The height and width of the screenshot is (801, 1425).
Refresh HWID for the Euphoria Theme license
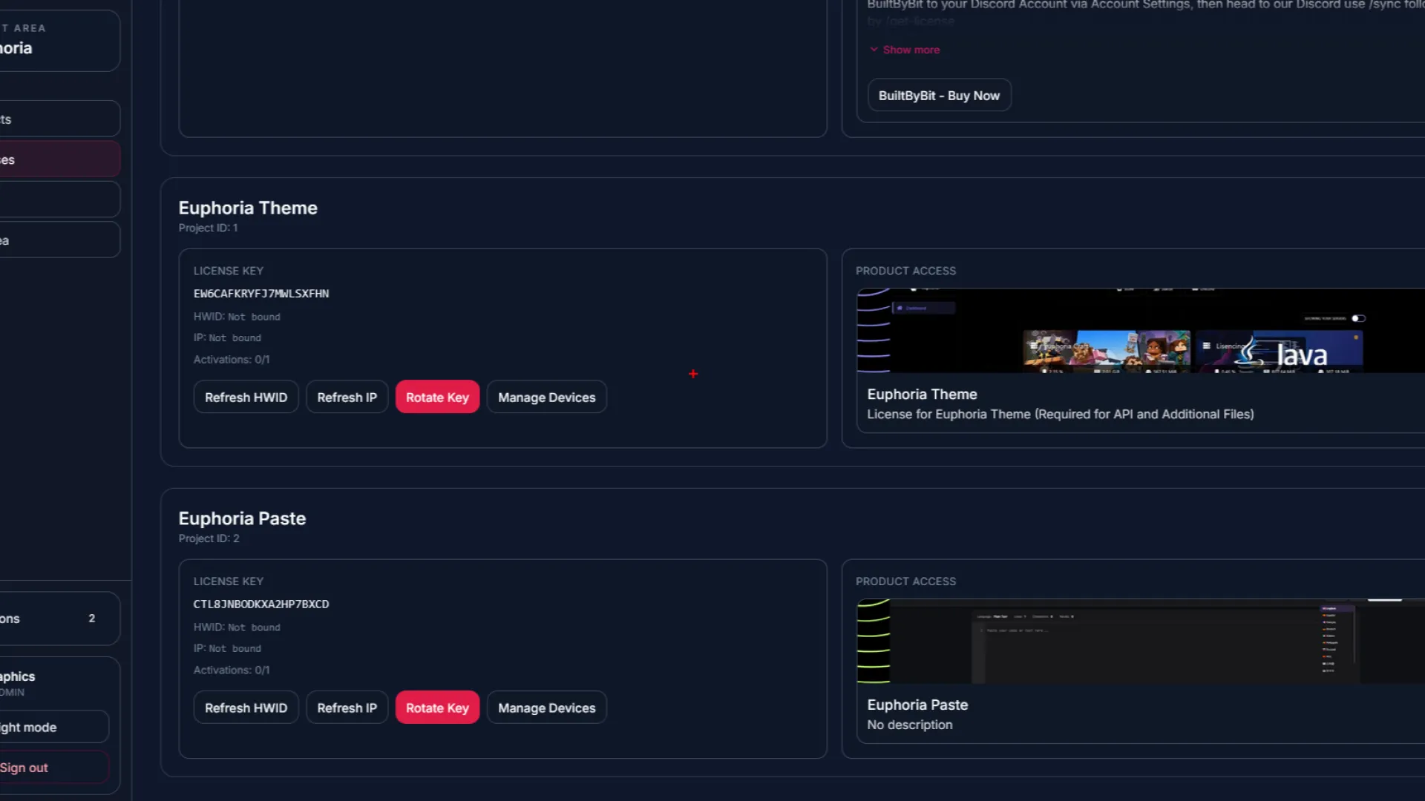246,398
